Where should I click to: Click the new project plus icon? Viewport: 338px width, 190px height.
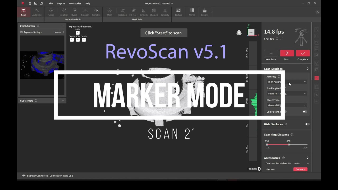pyautogui.click(x=36, y=3)
